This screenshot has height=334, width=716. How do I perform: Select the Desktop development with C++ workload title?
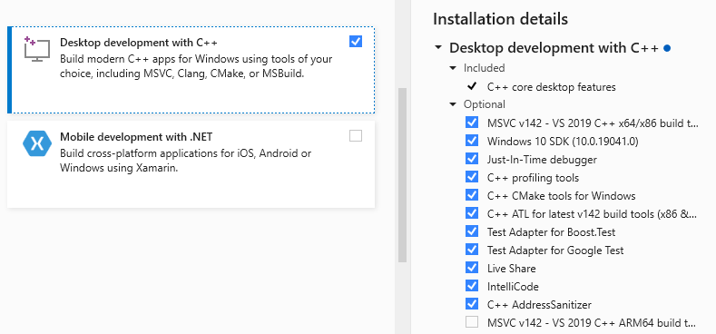(139, 43)
